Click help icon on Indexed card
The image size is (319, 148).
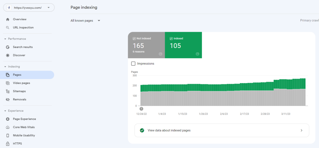tap(197, 54)
